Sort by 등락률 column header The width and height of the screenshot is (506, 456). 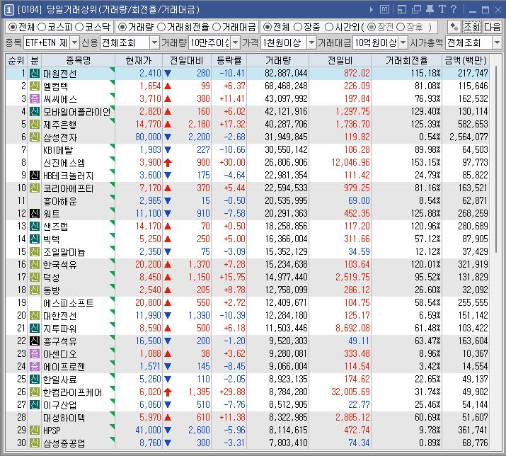point(229,61)
